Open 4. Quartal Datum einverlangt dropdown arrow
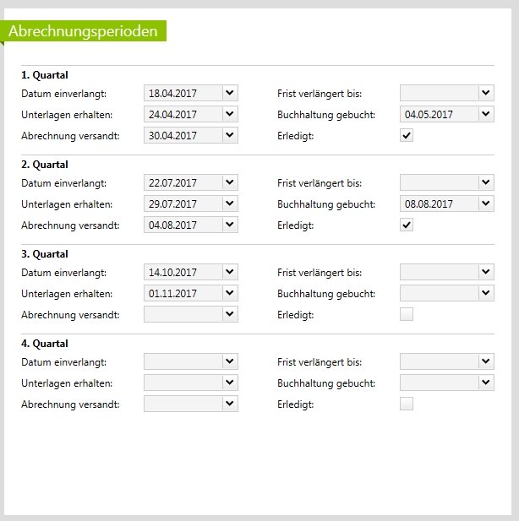Screen dimensions: 519x521 point(231,361)
